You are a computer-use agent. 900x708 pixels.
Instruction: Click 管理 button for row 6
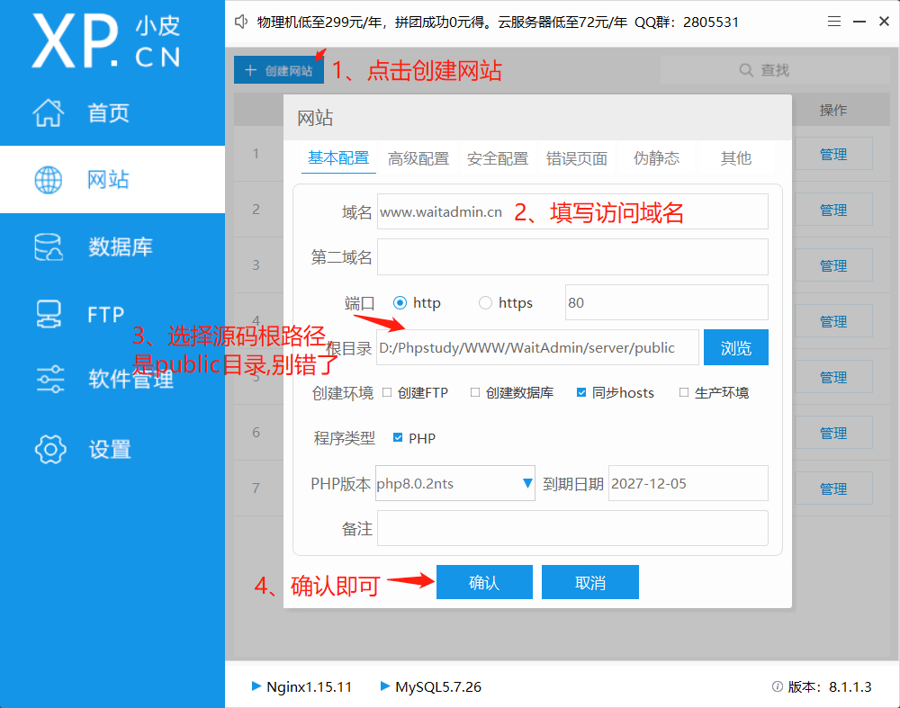coord(833,433)
